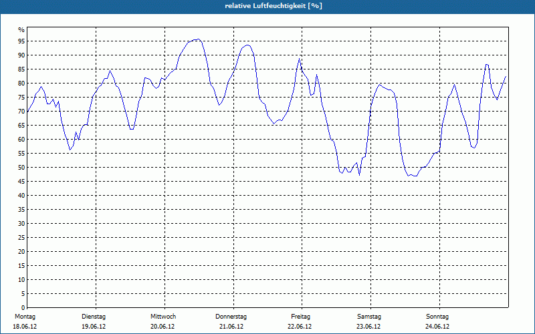Viewport: 535px width, 334px height.
Task: Click the y-axis value '60'
Action: (21, 140)
